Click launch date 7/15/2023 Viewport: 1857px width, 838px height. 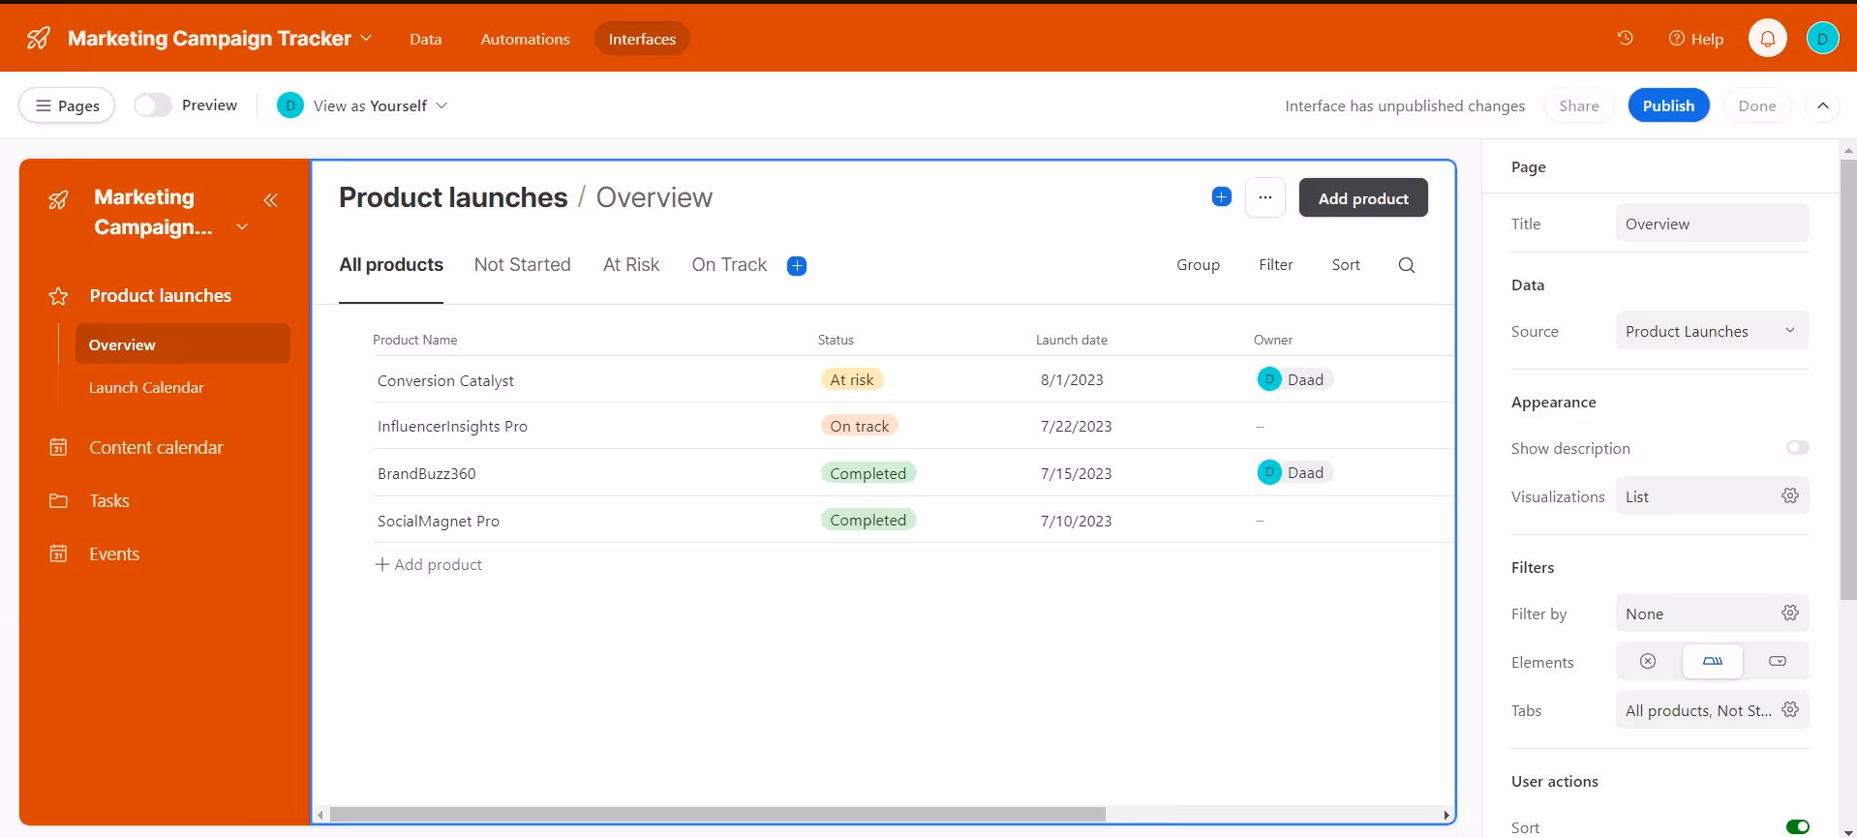(1076, 473)
